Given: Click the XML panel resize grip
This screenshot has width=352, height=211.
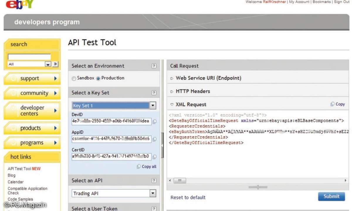Looking at the screenshot, I should pos(258,187).
